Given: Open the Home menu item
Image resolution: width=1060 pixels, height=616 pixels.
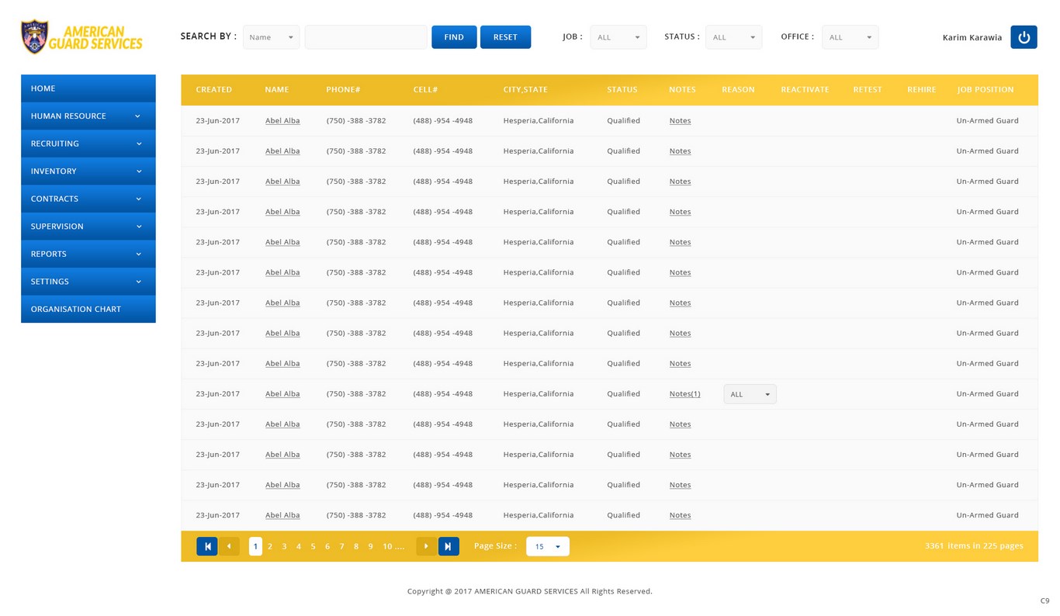Looking at the screenshot, I should 88,88.
